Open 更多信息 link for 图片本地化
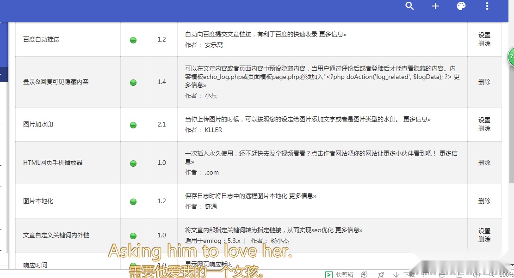The height and width of the screenshot is (278, 514). pos(303,196)
